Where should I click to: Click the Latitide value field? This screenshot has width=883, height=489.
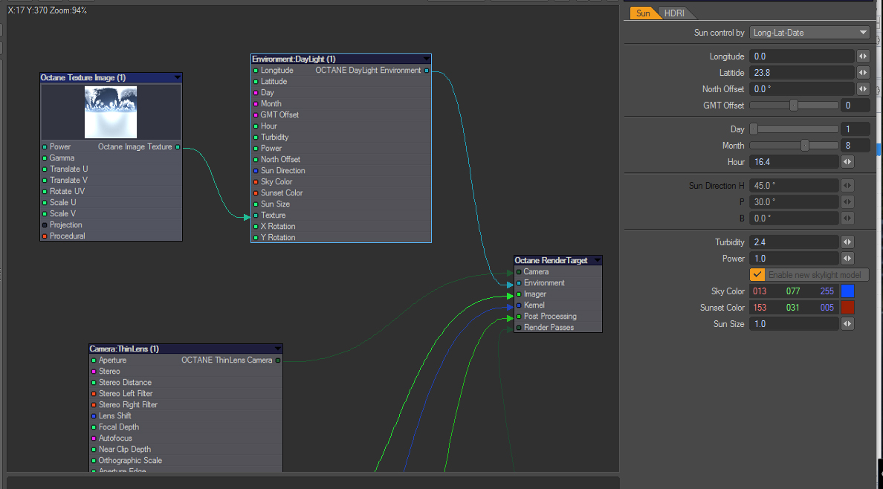point(802,73)
